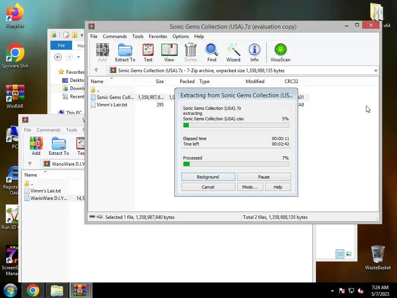Click the grayed Delete trash icon

click(x=191, y=52)
